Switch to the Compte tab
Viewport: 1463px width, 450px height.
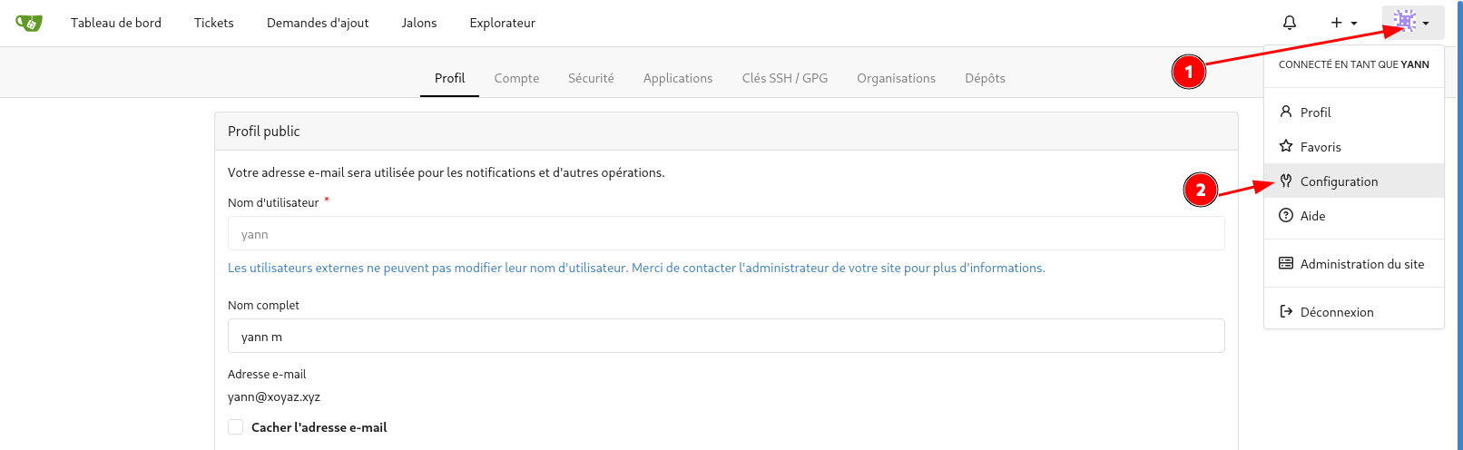pyautogui.click(x=516, y=78)
